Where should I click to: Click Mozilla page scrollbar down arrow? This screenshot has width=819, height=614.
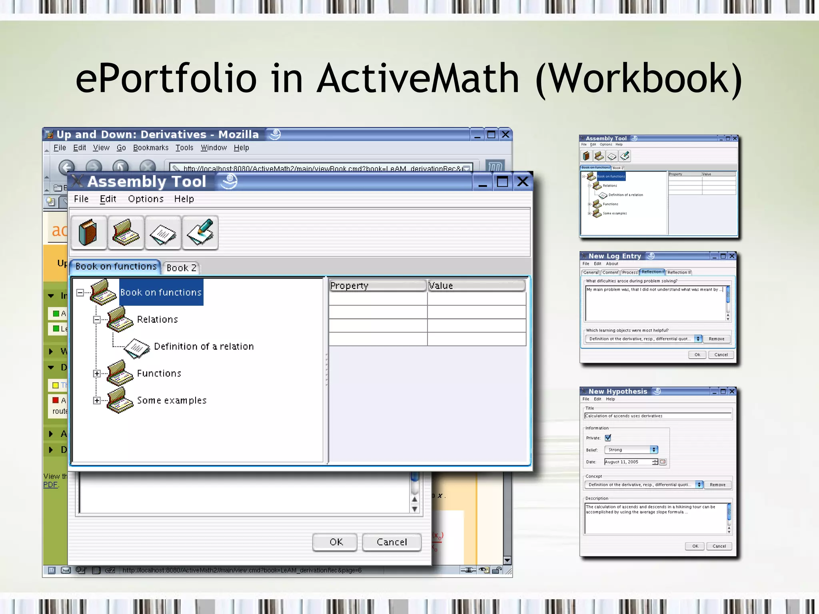click(507, 560)
